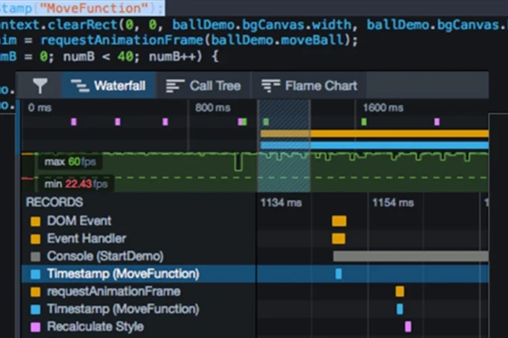Click the 1600 ms label on overview ruler

tap(383, 107)
